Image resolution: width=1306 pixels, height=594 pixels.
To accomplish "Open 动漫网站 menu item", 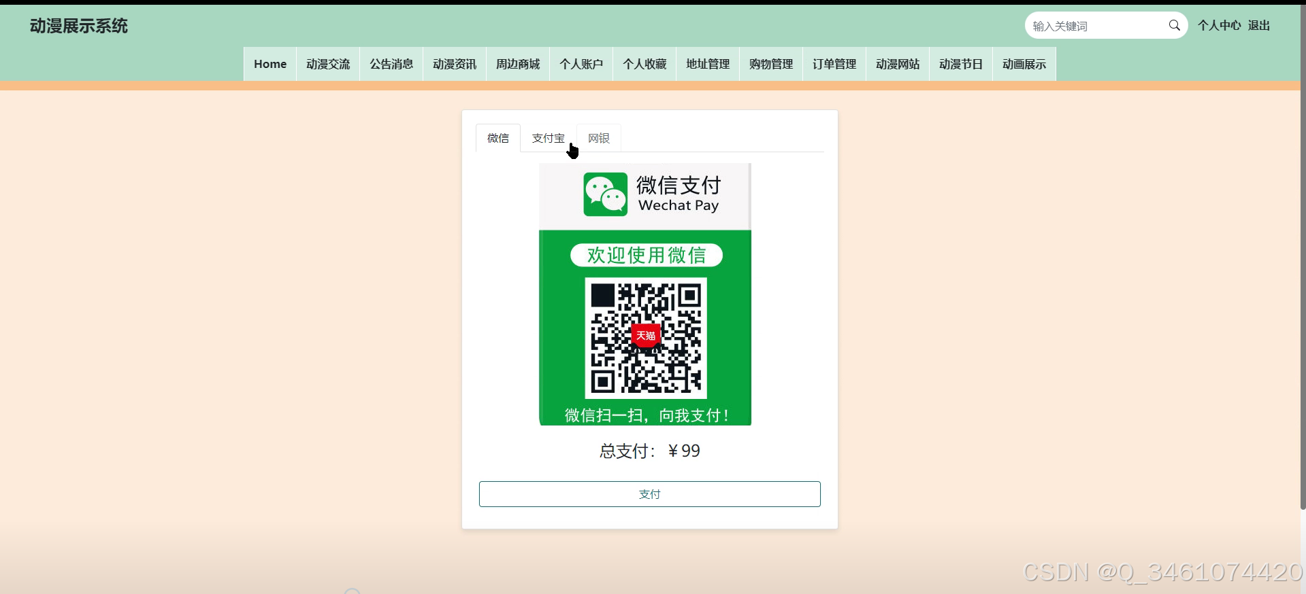I will point(898,64).
